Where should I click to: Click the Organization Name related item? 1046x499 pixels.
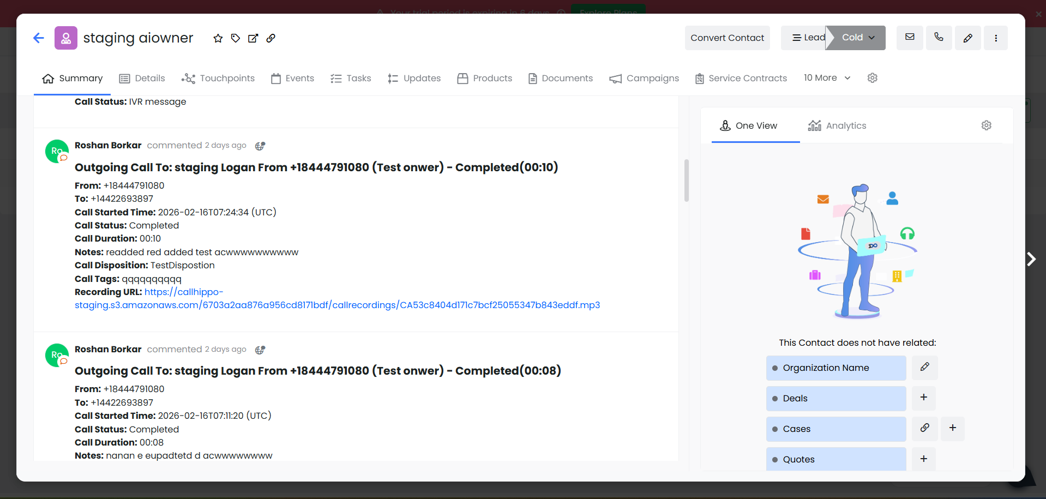pyautogui.click(x=836, y=368)
